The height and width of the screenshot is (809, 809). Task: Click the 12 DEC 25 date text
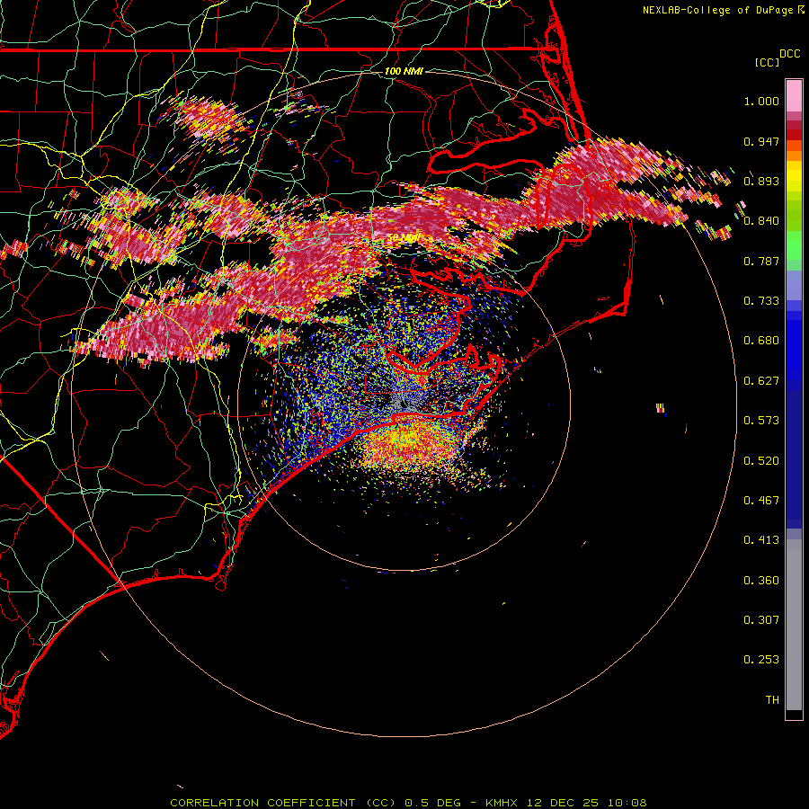[563, 803]
